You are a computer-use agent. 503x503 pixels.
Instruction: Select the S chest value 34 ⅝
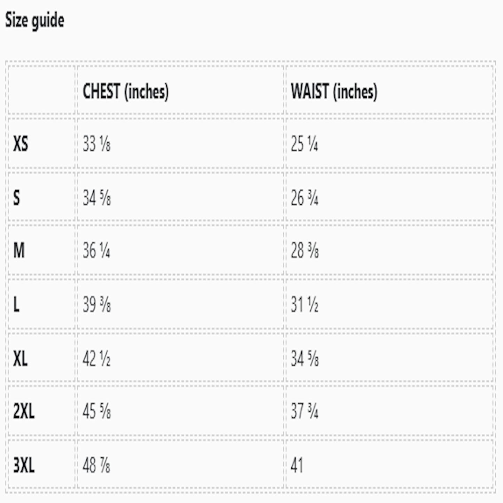96,198
